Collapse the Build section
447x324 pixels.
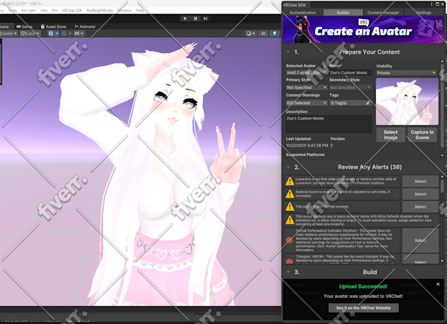coord(288,272)
